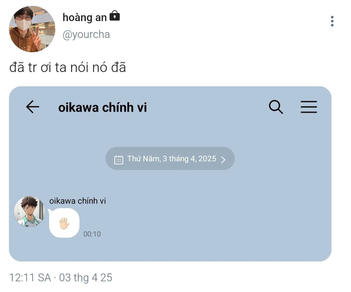The height and width of the screenshot is (292, 351).
Task: Open the tweet's three-dot more options menu
Action: coord(332,21)
